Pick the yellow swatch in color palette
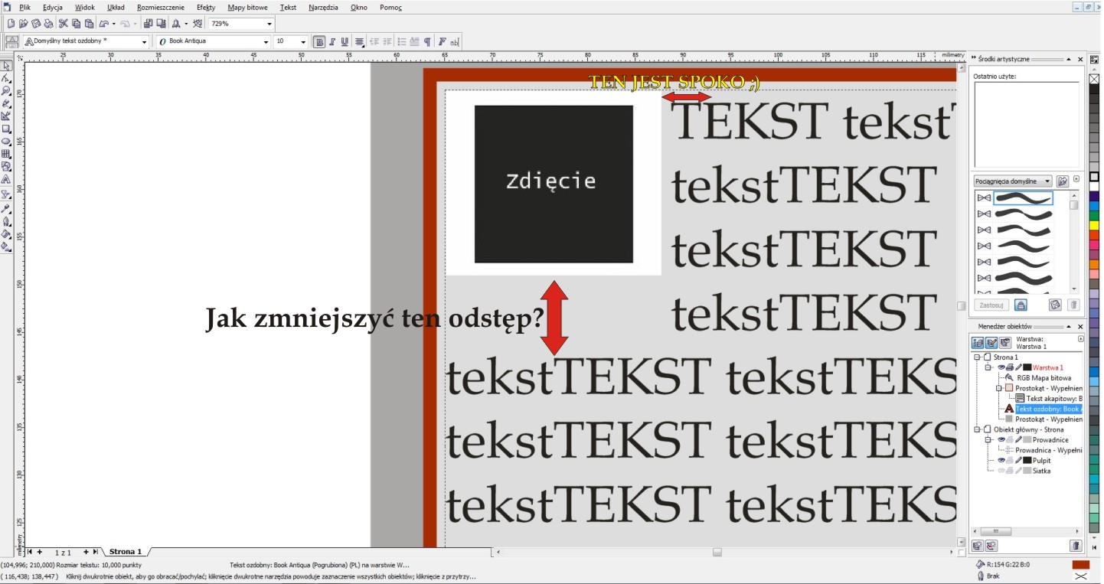 1095,226
